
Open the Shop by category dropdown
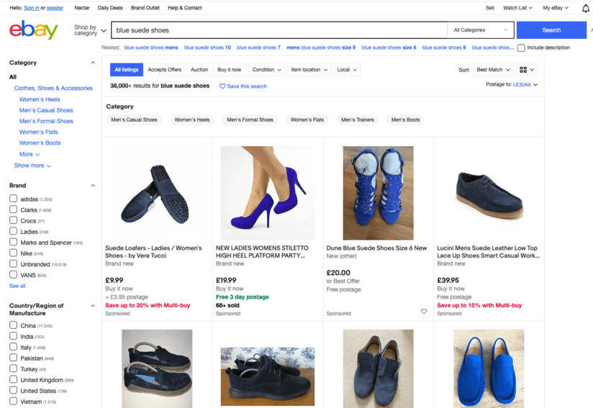point(90,30)
